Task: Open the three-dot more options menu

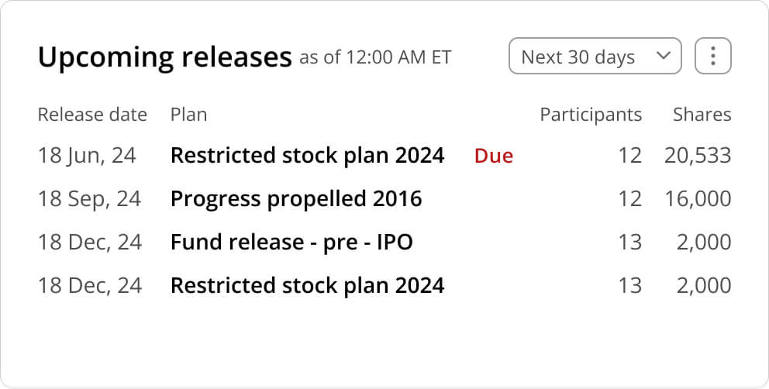Action: pyautogui.click(x=713, y=57)
